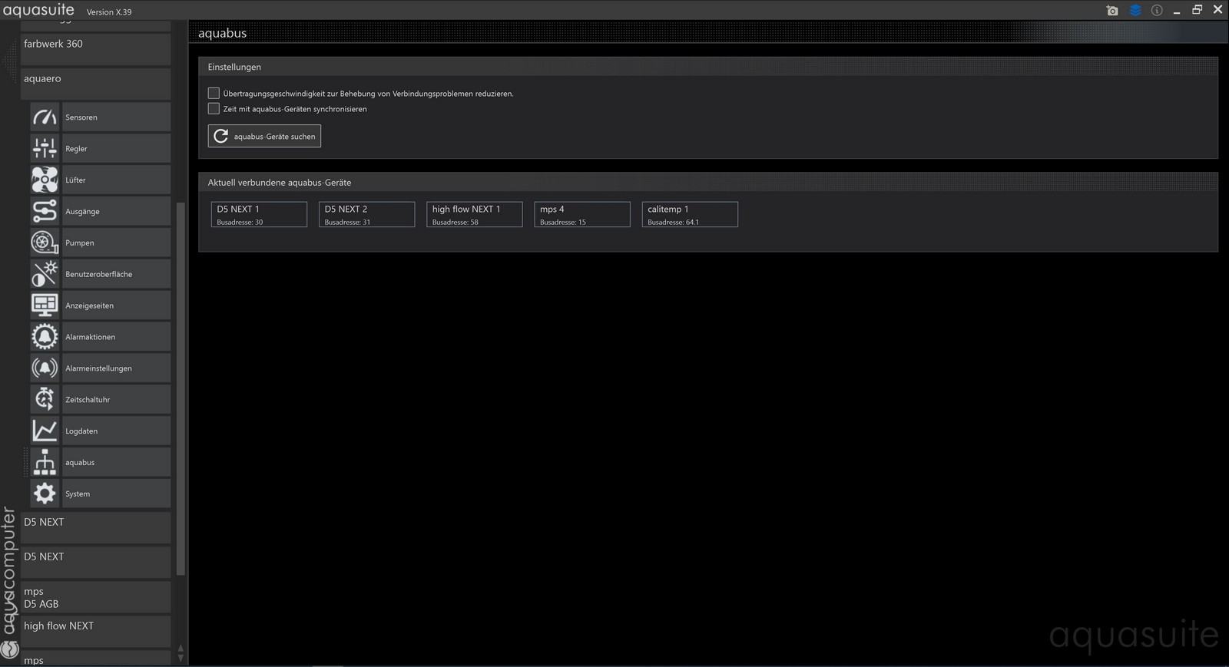Image resolution: width=1229 pixels, height=667 pixels.
Task: Click the blue layers icon in title bar
Action: 1135,10
